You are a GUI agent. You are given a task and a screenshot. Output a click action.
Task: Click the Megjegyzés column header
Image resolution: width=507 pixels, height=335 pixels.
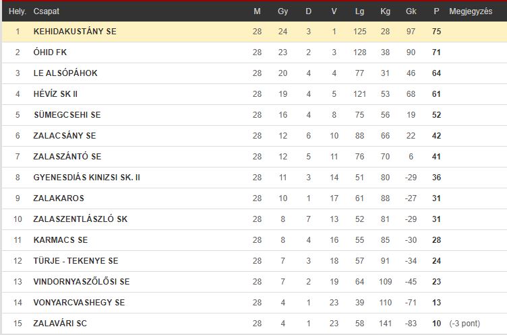coord(471,11)
